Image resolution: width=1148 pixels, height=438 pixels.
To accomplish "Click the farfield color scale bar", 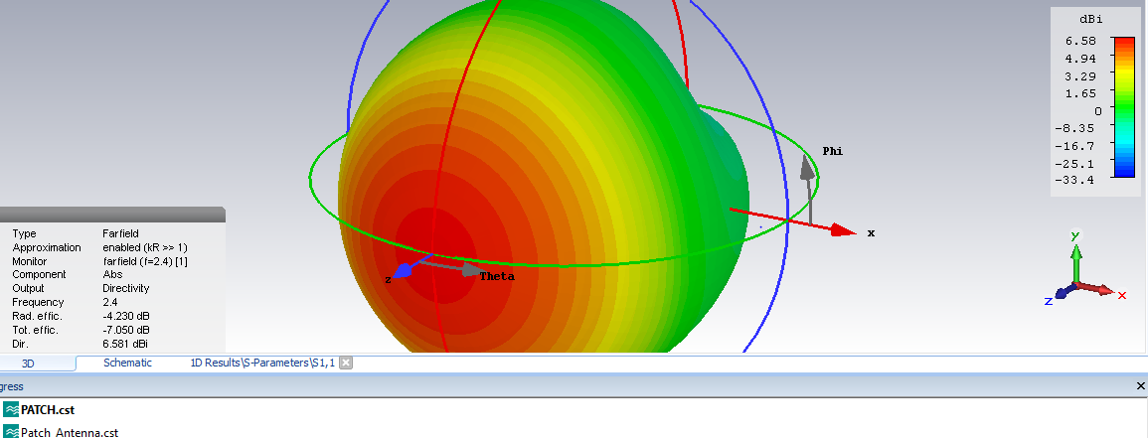I will [x=1124, y=106].
